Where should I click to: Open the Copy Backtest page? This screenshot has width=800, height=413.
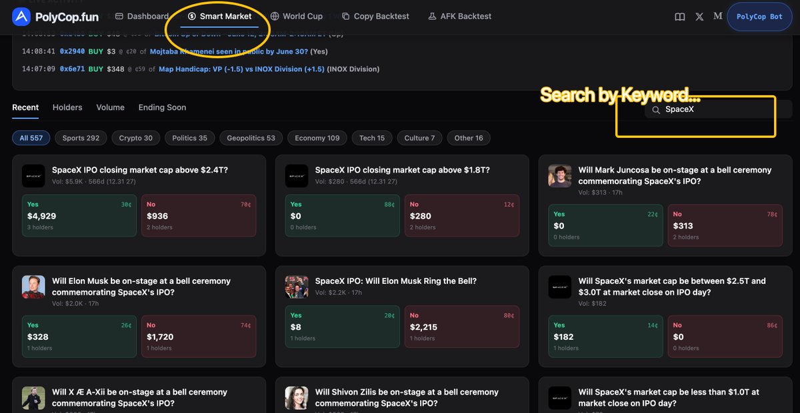click(375, 16)
